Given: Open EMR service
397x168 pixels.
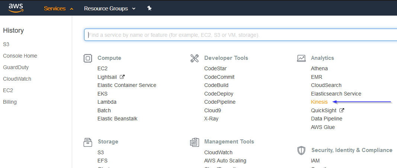Looking at the screenshot, I should tap(317, 77).
